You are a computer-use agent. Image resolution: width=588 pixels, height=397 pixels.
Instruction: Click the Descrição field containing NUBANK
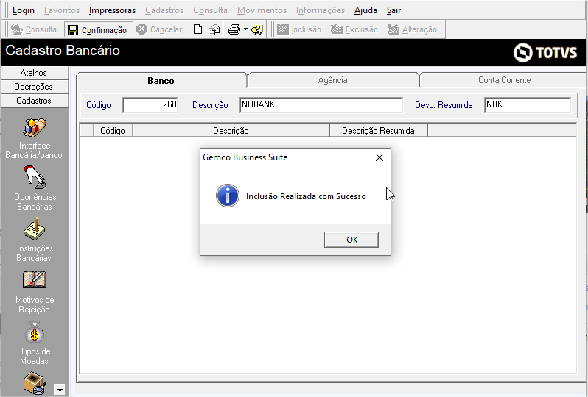(321, 105)
